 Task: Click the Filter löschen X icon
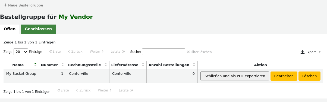(188, 52)
